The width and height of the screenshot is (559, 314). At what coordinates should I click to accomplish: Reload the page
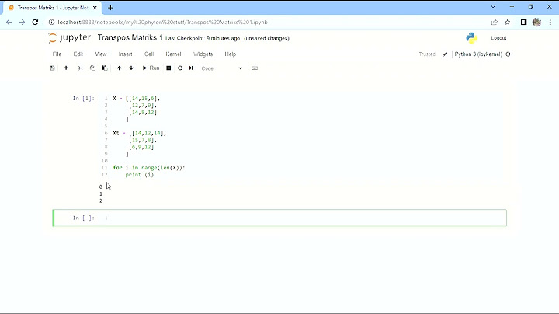click(35, 22)
